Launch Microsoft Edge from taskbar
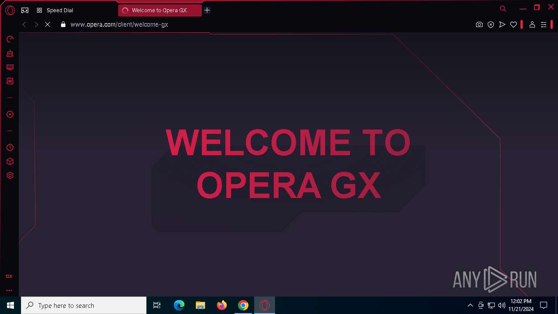The height and width of the screenshot is (314, 558). (x=179, y=305)
